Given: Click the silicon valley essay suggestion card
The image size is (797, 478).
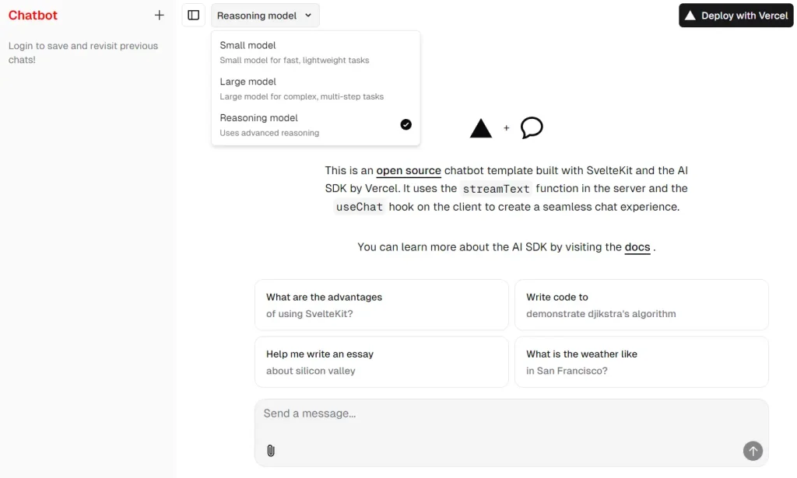Looking at the screenshot, I should pyautogui.click(x=381, y=361).
